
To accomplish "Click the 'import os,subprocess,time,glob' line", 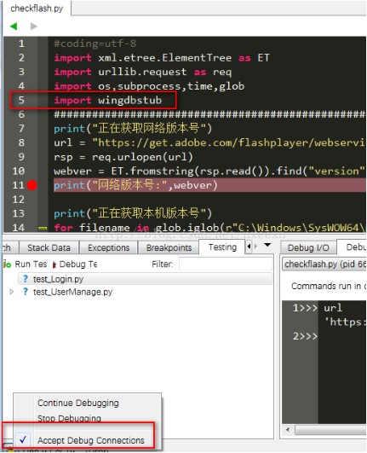I will pyautogui.click(x=149, y=86).
